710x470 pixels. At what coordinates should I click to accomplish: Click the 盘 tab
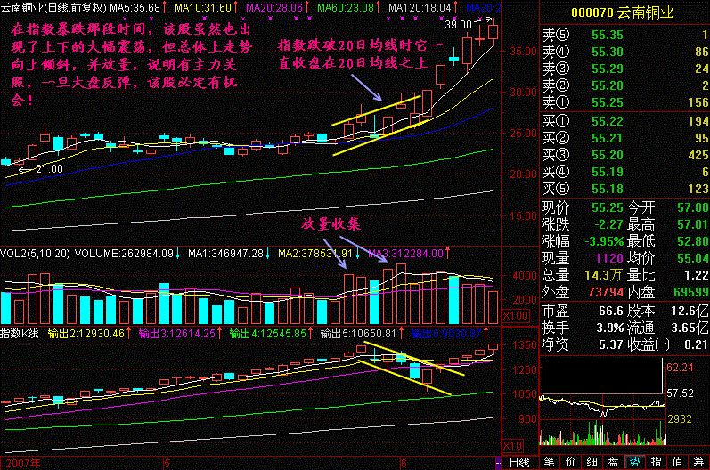tap(613, 462)
